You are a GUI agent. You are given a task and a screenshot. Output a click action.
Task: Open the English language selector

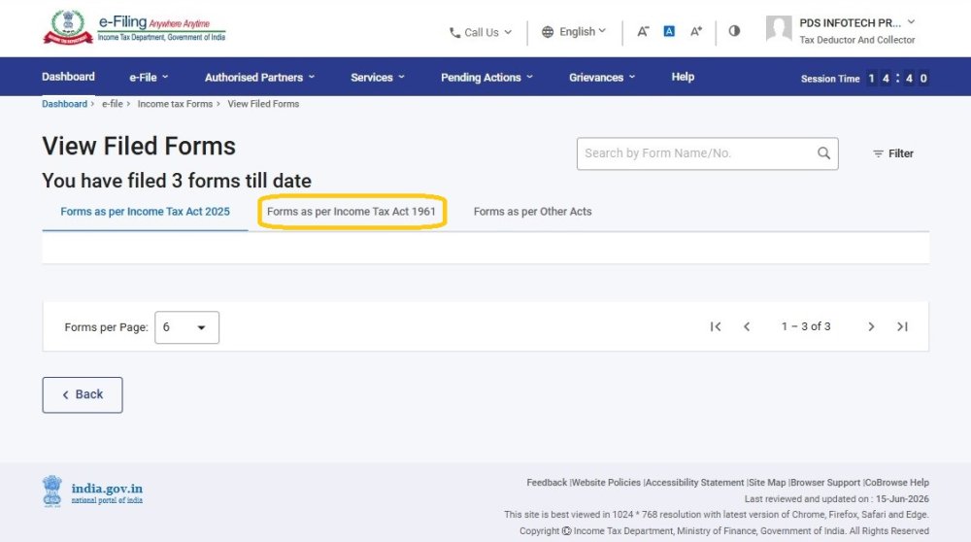pos(574,32)
